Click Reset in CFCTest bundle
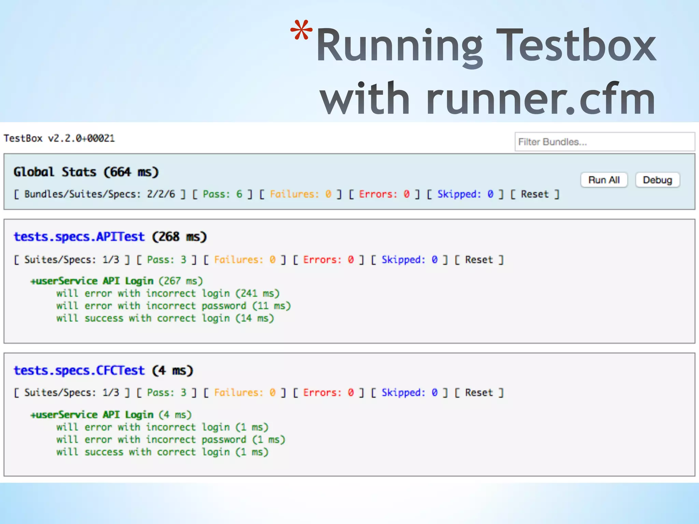The width and height of the screenshot is (699, 524). (479, 393)
